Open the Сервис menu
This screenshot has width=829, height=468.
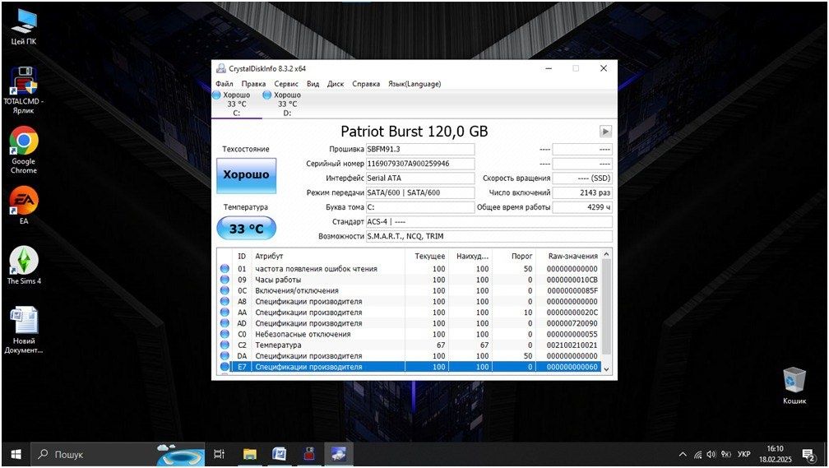click(x=286, y=84)
